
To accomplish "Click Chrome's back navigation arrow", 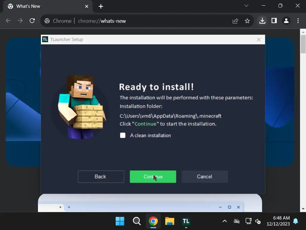I will 8,21.
